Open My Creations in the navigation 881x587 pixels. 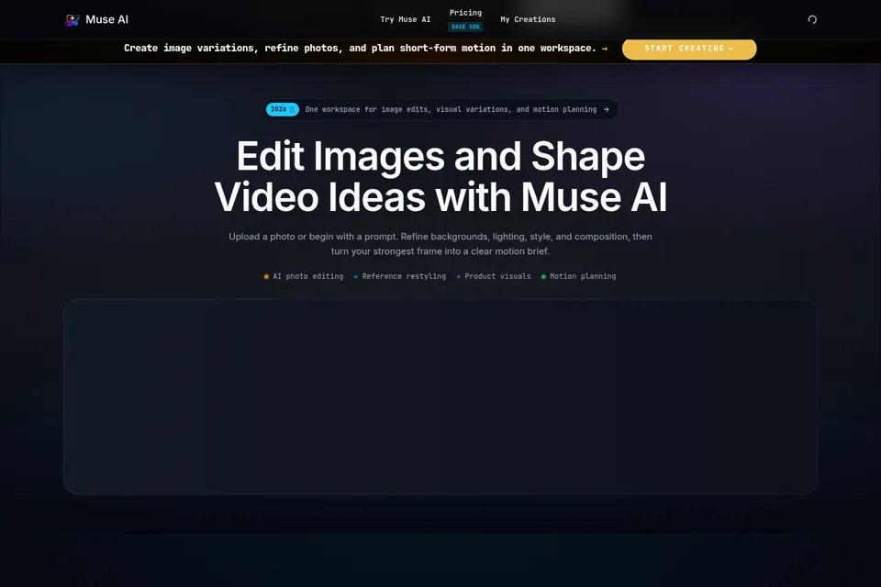(528, 19)
